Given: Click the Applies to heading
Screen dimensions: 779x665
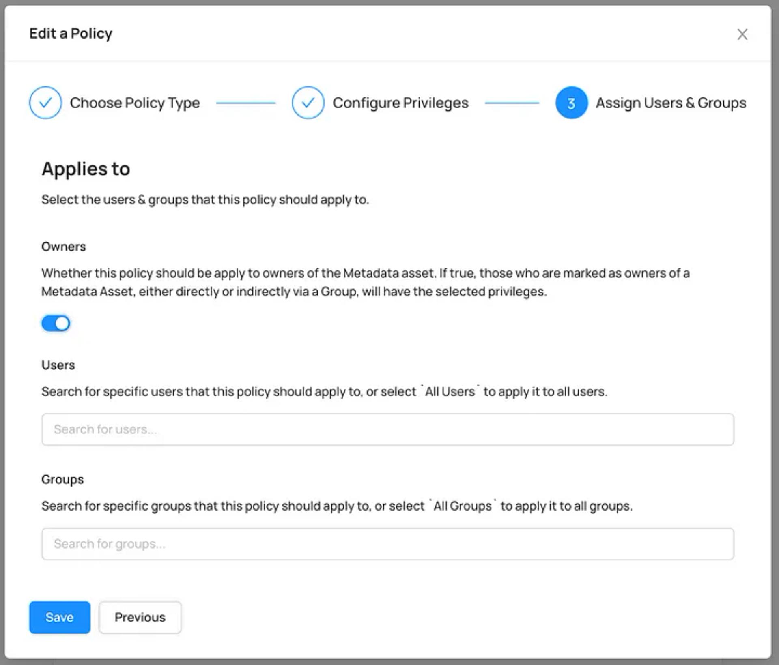Looking at the screenshot, I should point(86,169).
